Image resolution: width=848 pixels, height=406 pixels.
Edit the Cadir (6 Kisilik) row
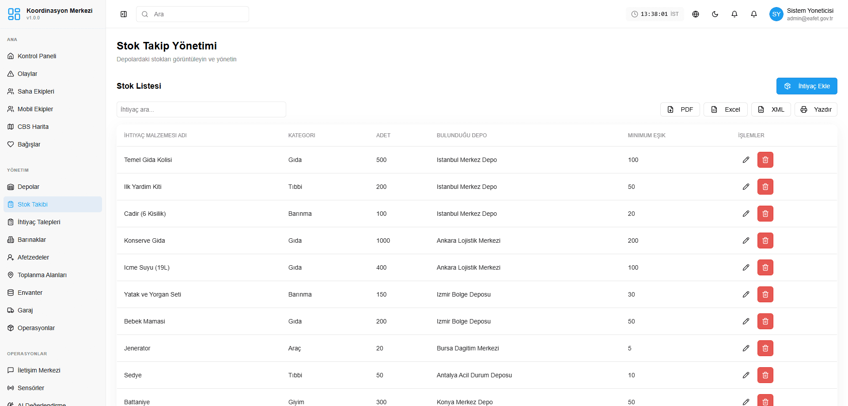[x=746, y=214]
